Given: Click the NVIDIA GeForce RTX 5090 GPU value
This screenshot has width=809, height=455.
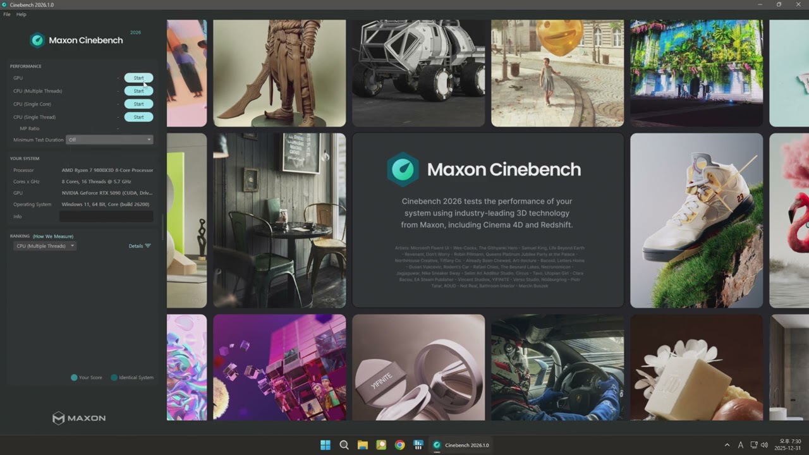Looking at the screenshot, I should click(107, 193).
